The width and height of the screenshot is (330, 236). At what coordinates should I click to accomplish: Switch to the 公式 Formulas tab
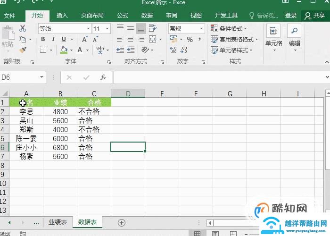pyautogui.click(x=123, y=16)
